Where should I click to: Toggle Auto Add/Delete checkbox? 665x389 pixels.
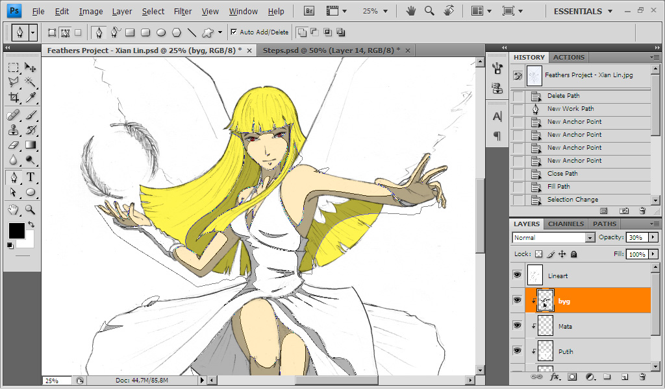click(234, 32)
